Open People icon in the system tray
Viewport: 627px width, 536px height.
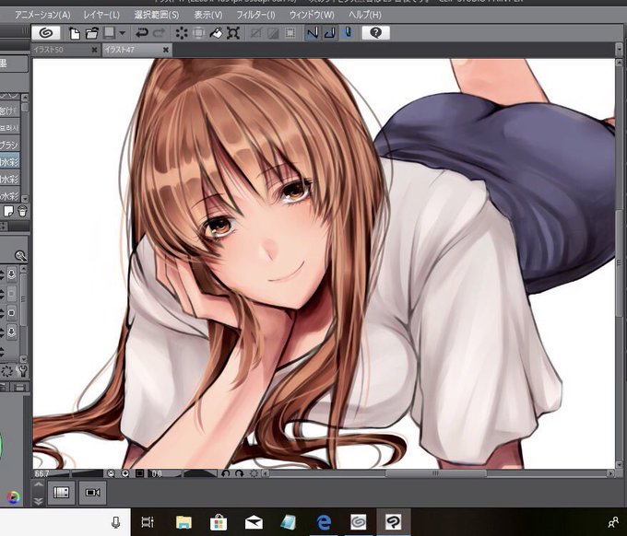tap(613, 522)
